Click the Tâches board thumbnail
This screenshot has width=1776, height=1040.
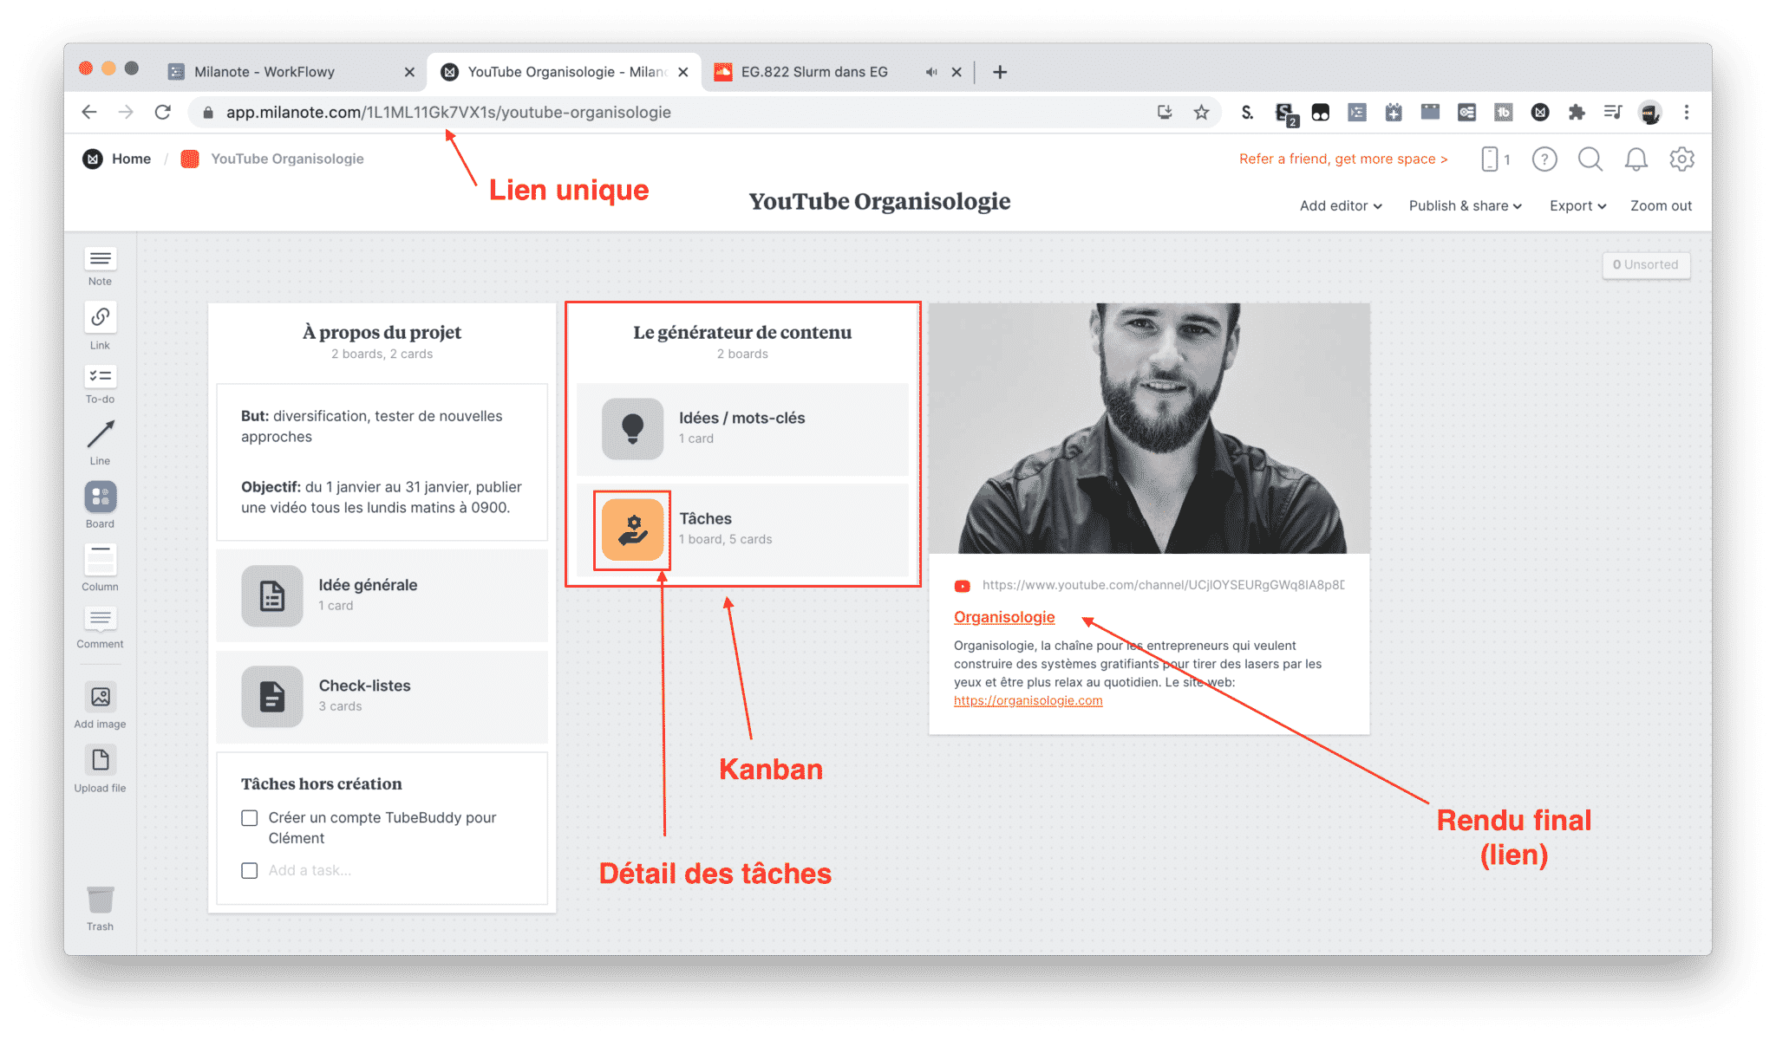pyautogui.click(x=633, y=528)
